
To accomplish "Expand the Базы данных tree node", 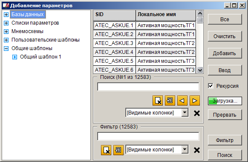I will coord(6,14).
